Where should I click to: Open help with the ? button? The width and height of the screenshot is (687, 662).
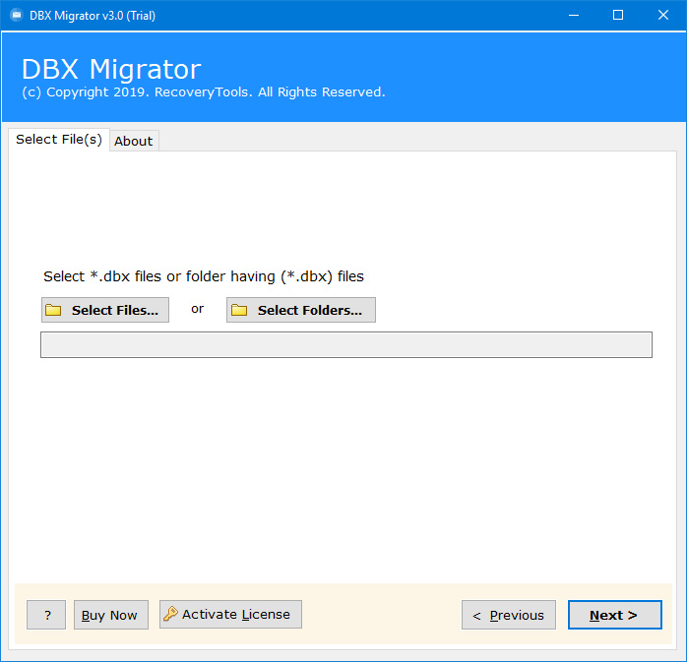(x=46, y=615)
